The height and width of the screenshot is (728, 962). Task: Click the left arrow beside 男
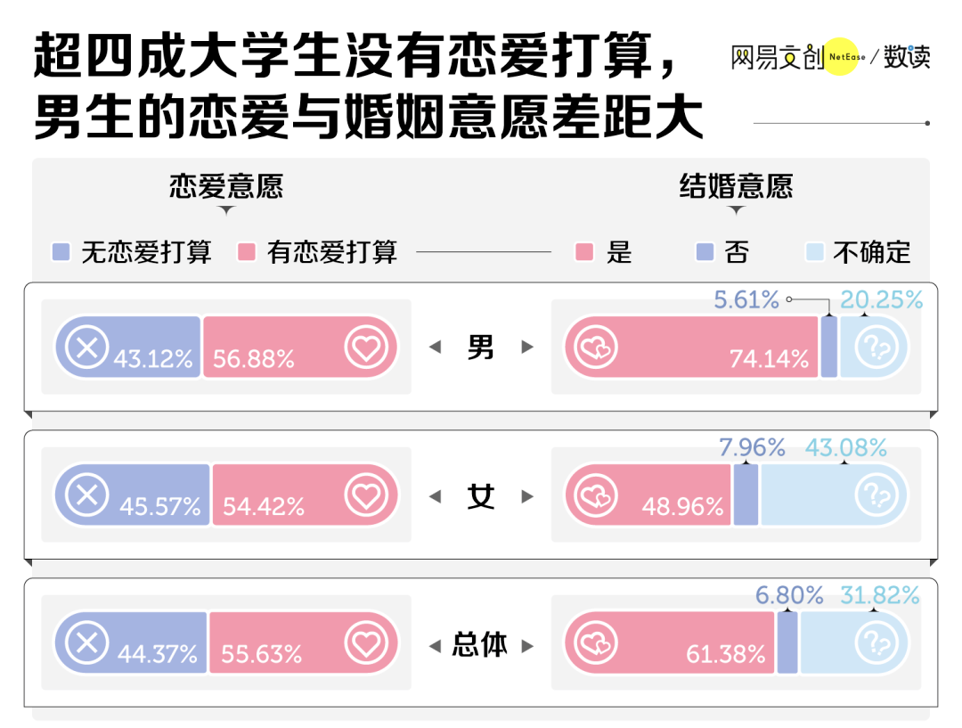point(435,347)
